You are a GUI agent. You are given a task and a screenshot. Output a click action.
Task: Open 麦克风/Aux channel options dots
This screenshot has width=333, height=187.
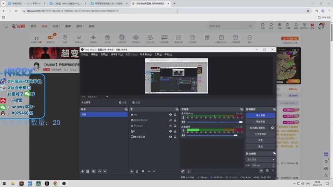point(183,117)
